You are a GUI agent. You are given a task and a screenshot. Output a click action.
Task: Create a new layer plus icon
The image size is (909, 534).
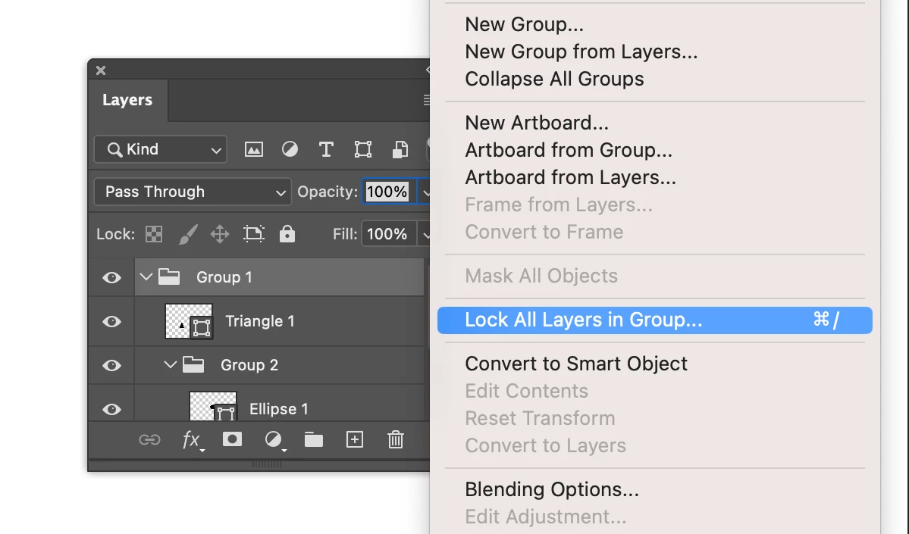(355, 439)
